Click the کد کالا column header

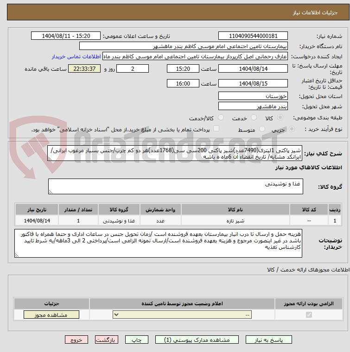click(309, 210)
